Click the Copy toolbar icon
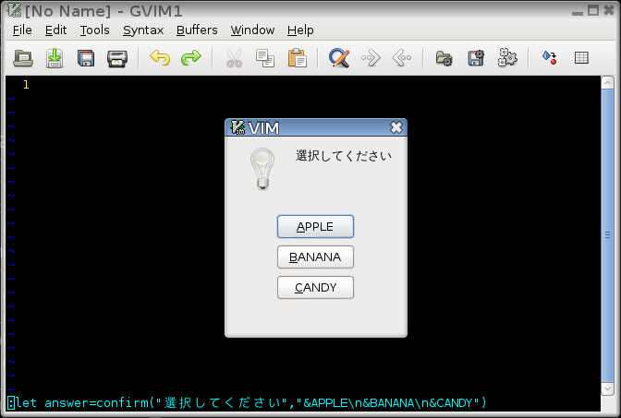 (265, 58)
